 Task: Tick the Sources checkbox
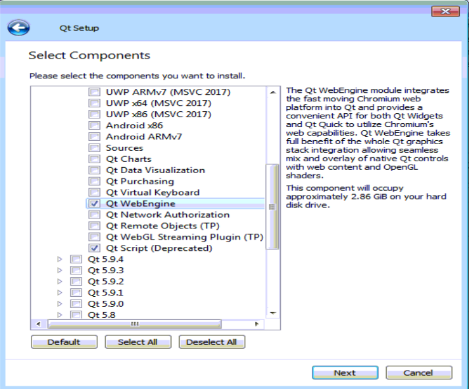95,148
